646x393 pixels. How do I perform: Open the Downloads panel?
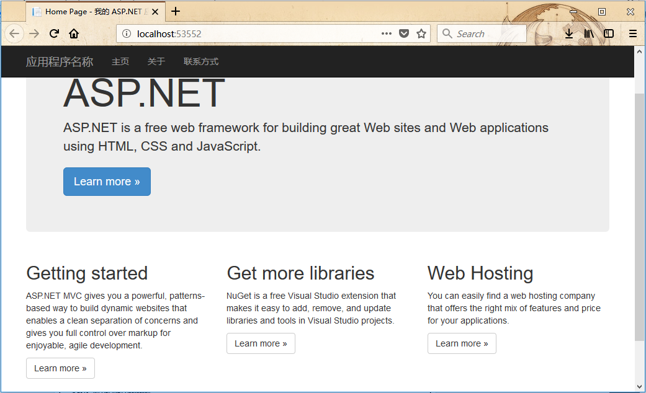568,34
